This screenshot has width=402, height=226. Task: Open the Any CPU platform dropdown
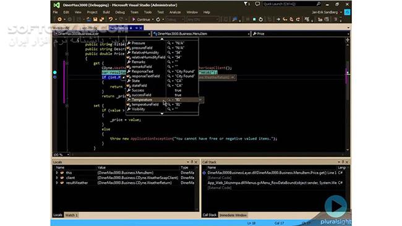point(202,20)
